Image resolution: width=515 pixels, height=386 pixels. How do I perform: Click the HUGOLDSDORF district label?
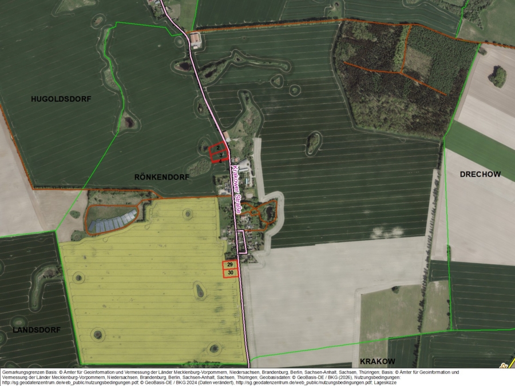(x=61, y=99)
